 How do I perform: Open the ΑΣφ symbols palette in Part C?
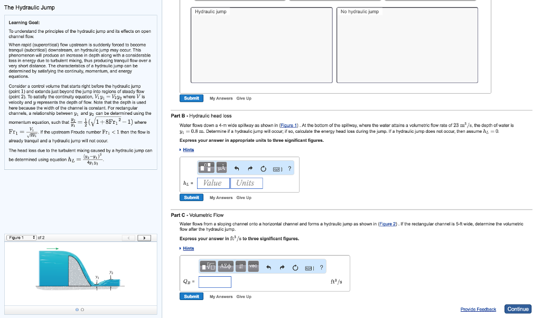coord(226,266)
